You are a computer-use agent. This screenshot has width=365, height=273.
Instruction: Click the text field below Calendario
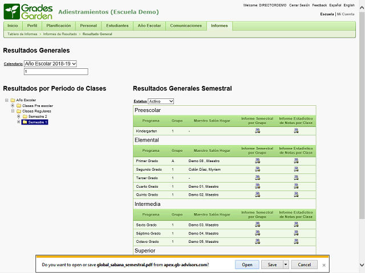point(56,72)
